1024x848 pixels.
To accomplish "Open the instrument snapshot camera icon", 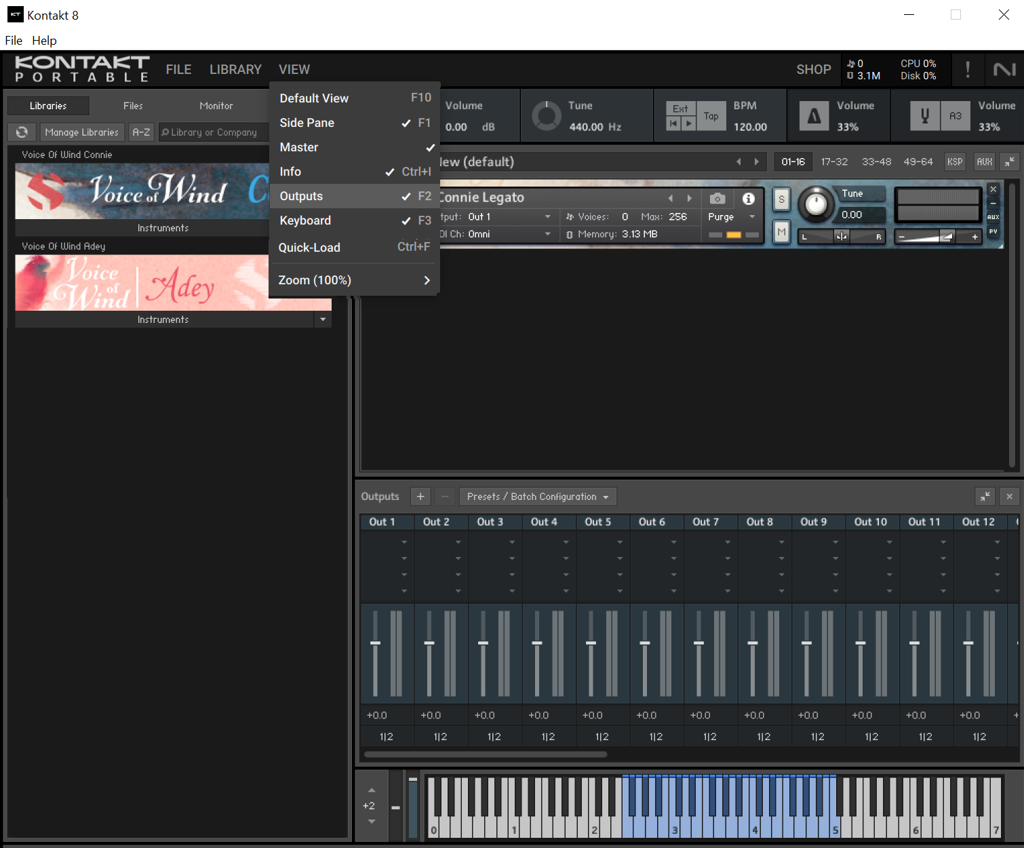I will (717, 199).
